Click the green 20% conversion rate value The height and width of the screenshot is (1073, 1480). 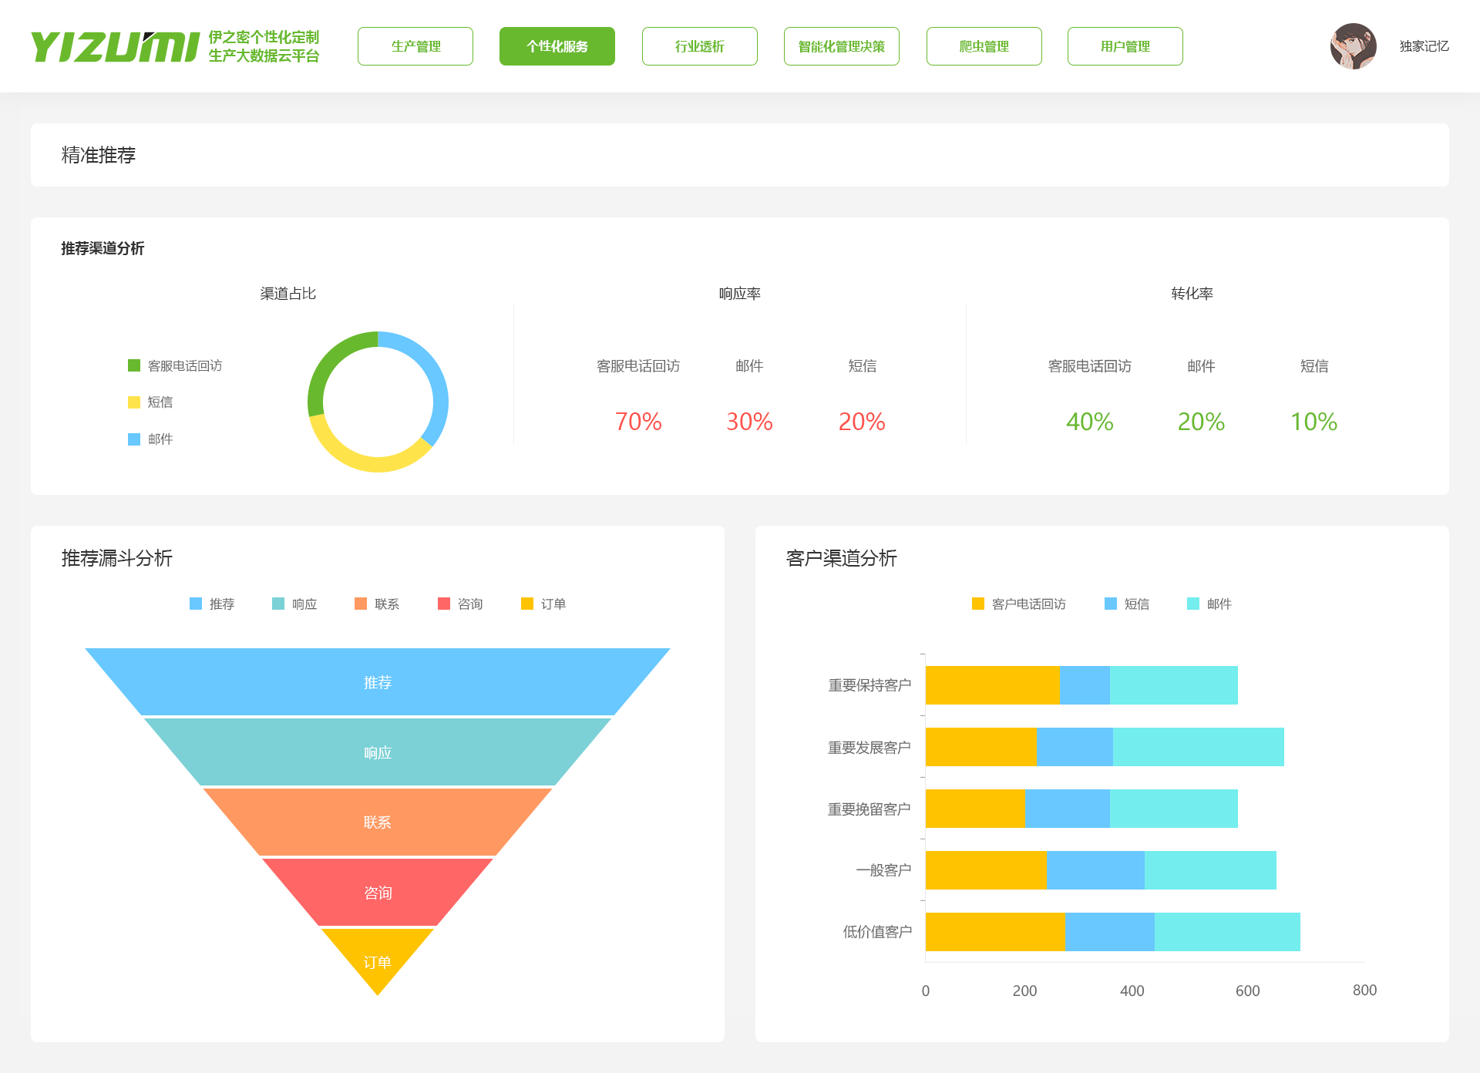(1201, 422)
